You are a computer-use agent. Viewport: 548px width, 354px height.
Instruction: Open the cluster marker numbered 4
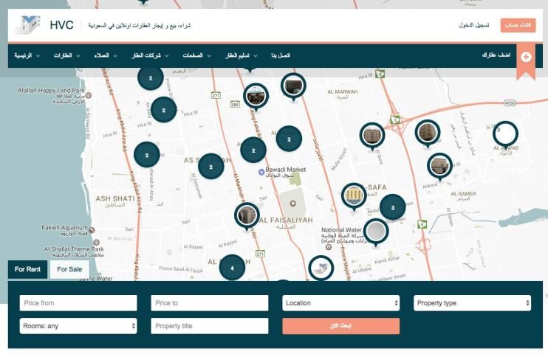[233, 267]
